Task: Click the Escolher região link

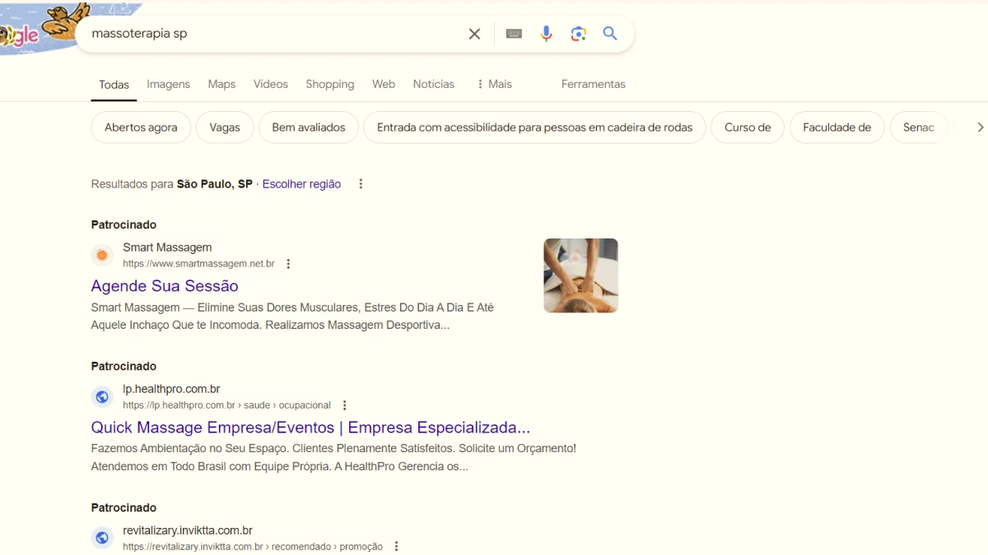Action: tap(301, 184)
